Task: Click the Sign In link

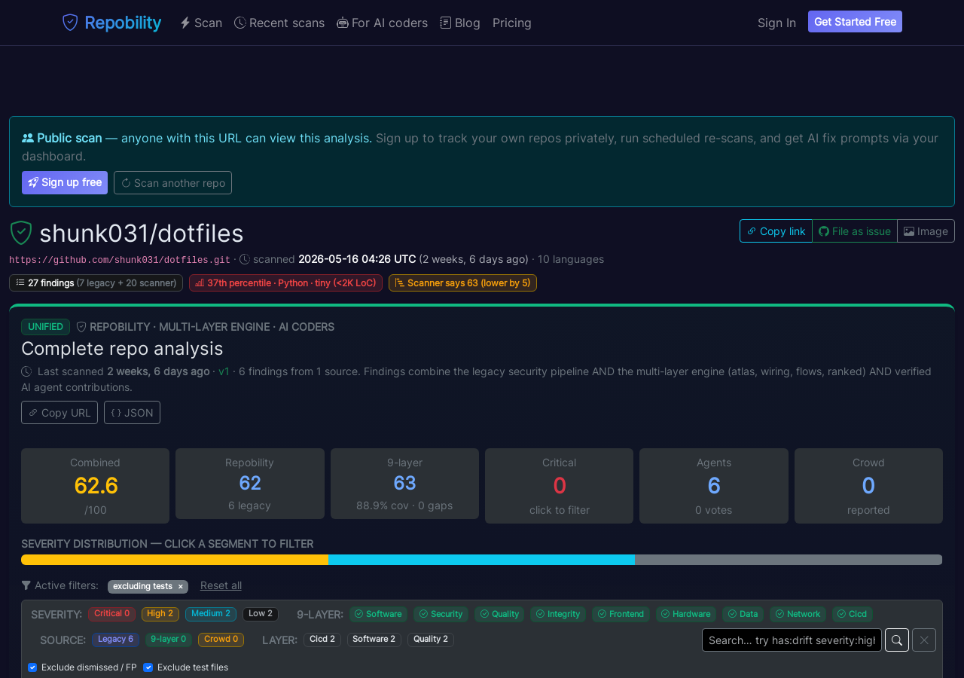Action: pos(776,23)
